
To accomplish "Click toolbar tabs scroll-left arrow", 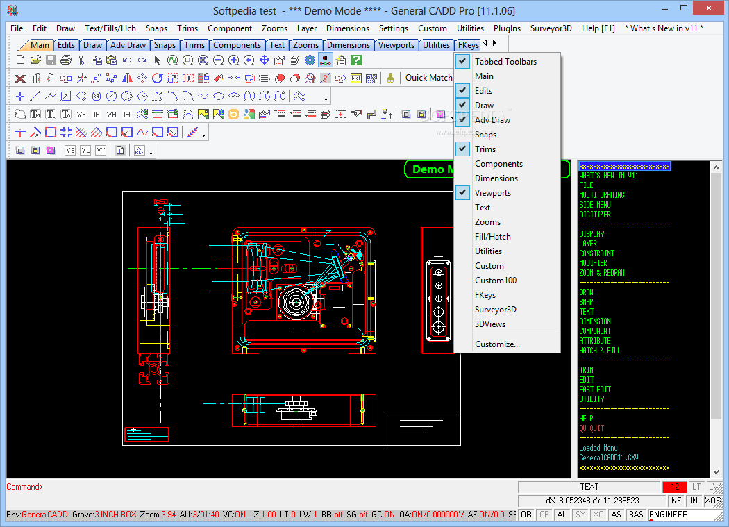I will tap(485, 43).
